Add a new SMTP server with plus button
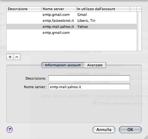 tap(10, 57)
